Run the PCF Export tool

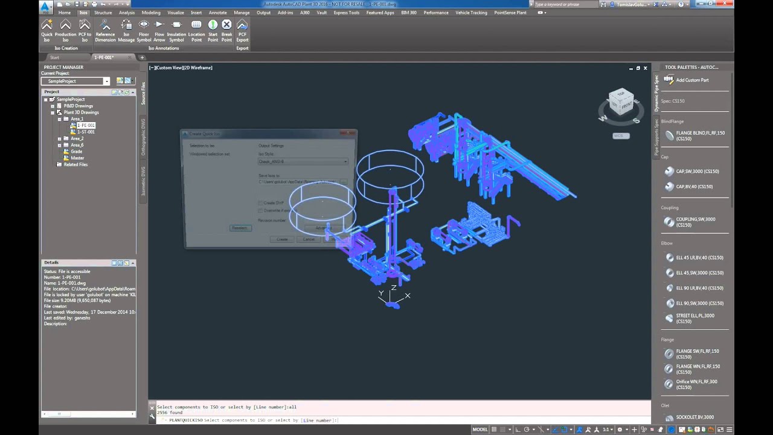[242, 30]
